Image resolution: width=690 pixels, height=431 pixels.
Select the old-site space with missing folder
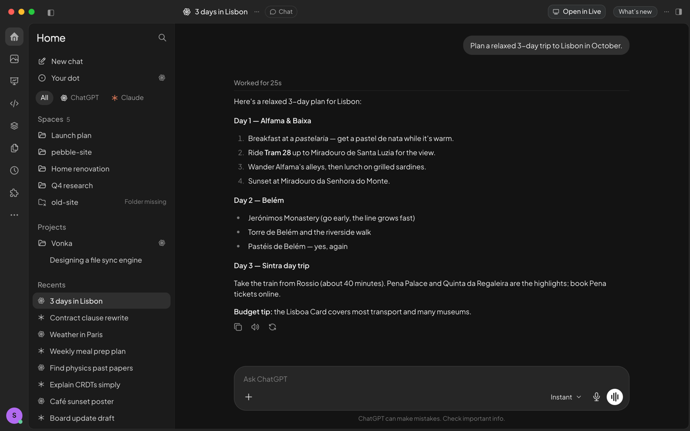click(x=101, y=202)
